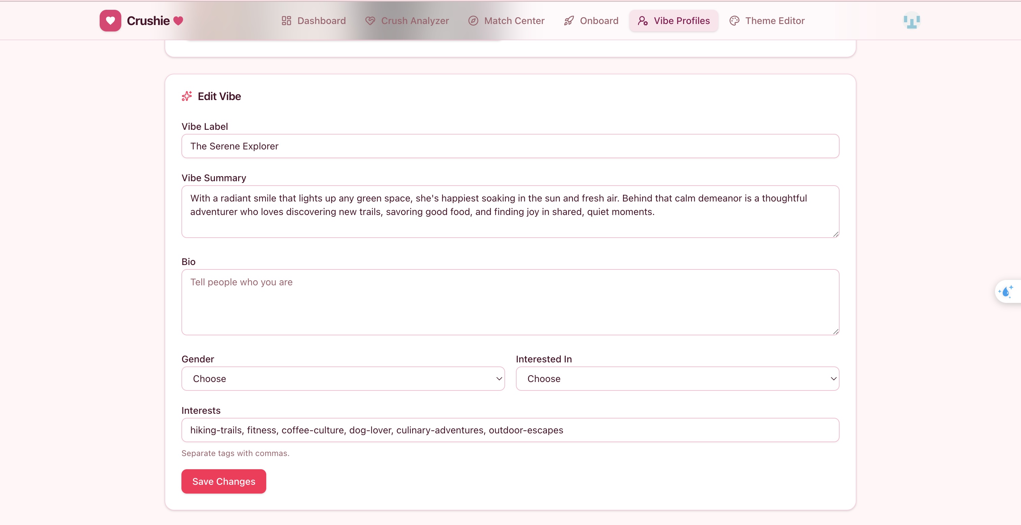Image resolution: width=1021 pixels, height=525 pixels.
Task: Open the Gender dropdown
Action: point(343,378)
